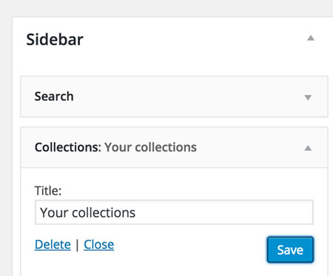
Task: Open the Search widget by its title
Action: (54, 96)
